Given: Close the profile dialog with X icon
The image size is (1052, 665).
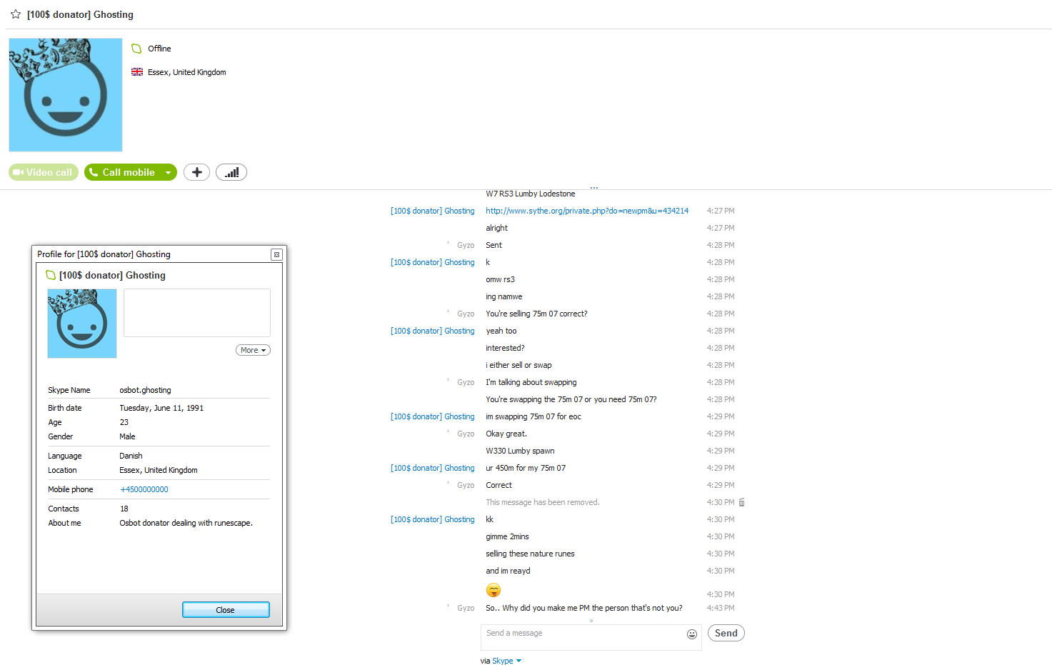Looking at the screenshot, I should click(x=276, y=254).
